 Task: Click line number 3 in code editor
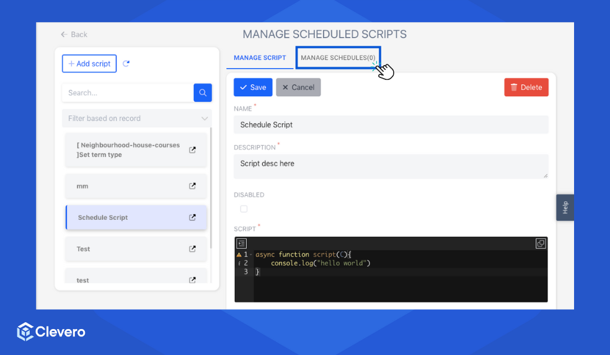(x=245, y=272)
